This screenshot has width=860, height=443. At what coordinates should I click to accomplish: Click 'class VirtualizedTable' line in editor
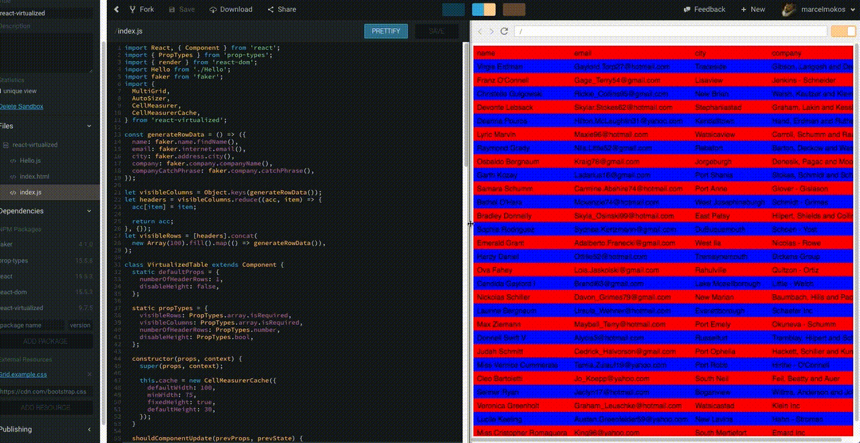(x=204, y=265)
